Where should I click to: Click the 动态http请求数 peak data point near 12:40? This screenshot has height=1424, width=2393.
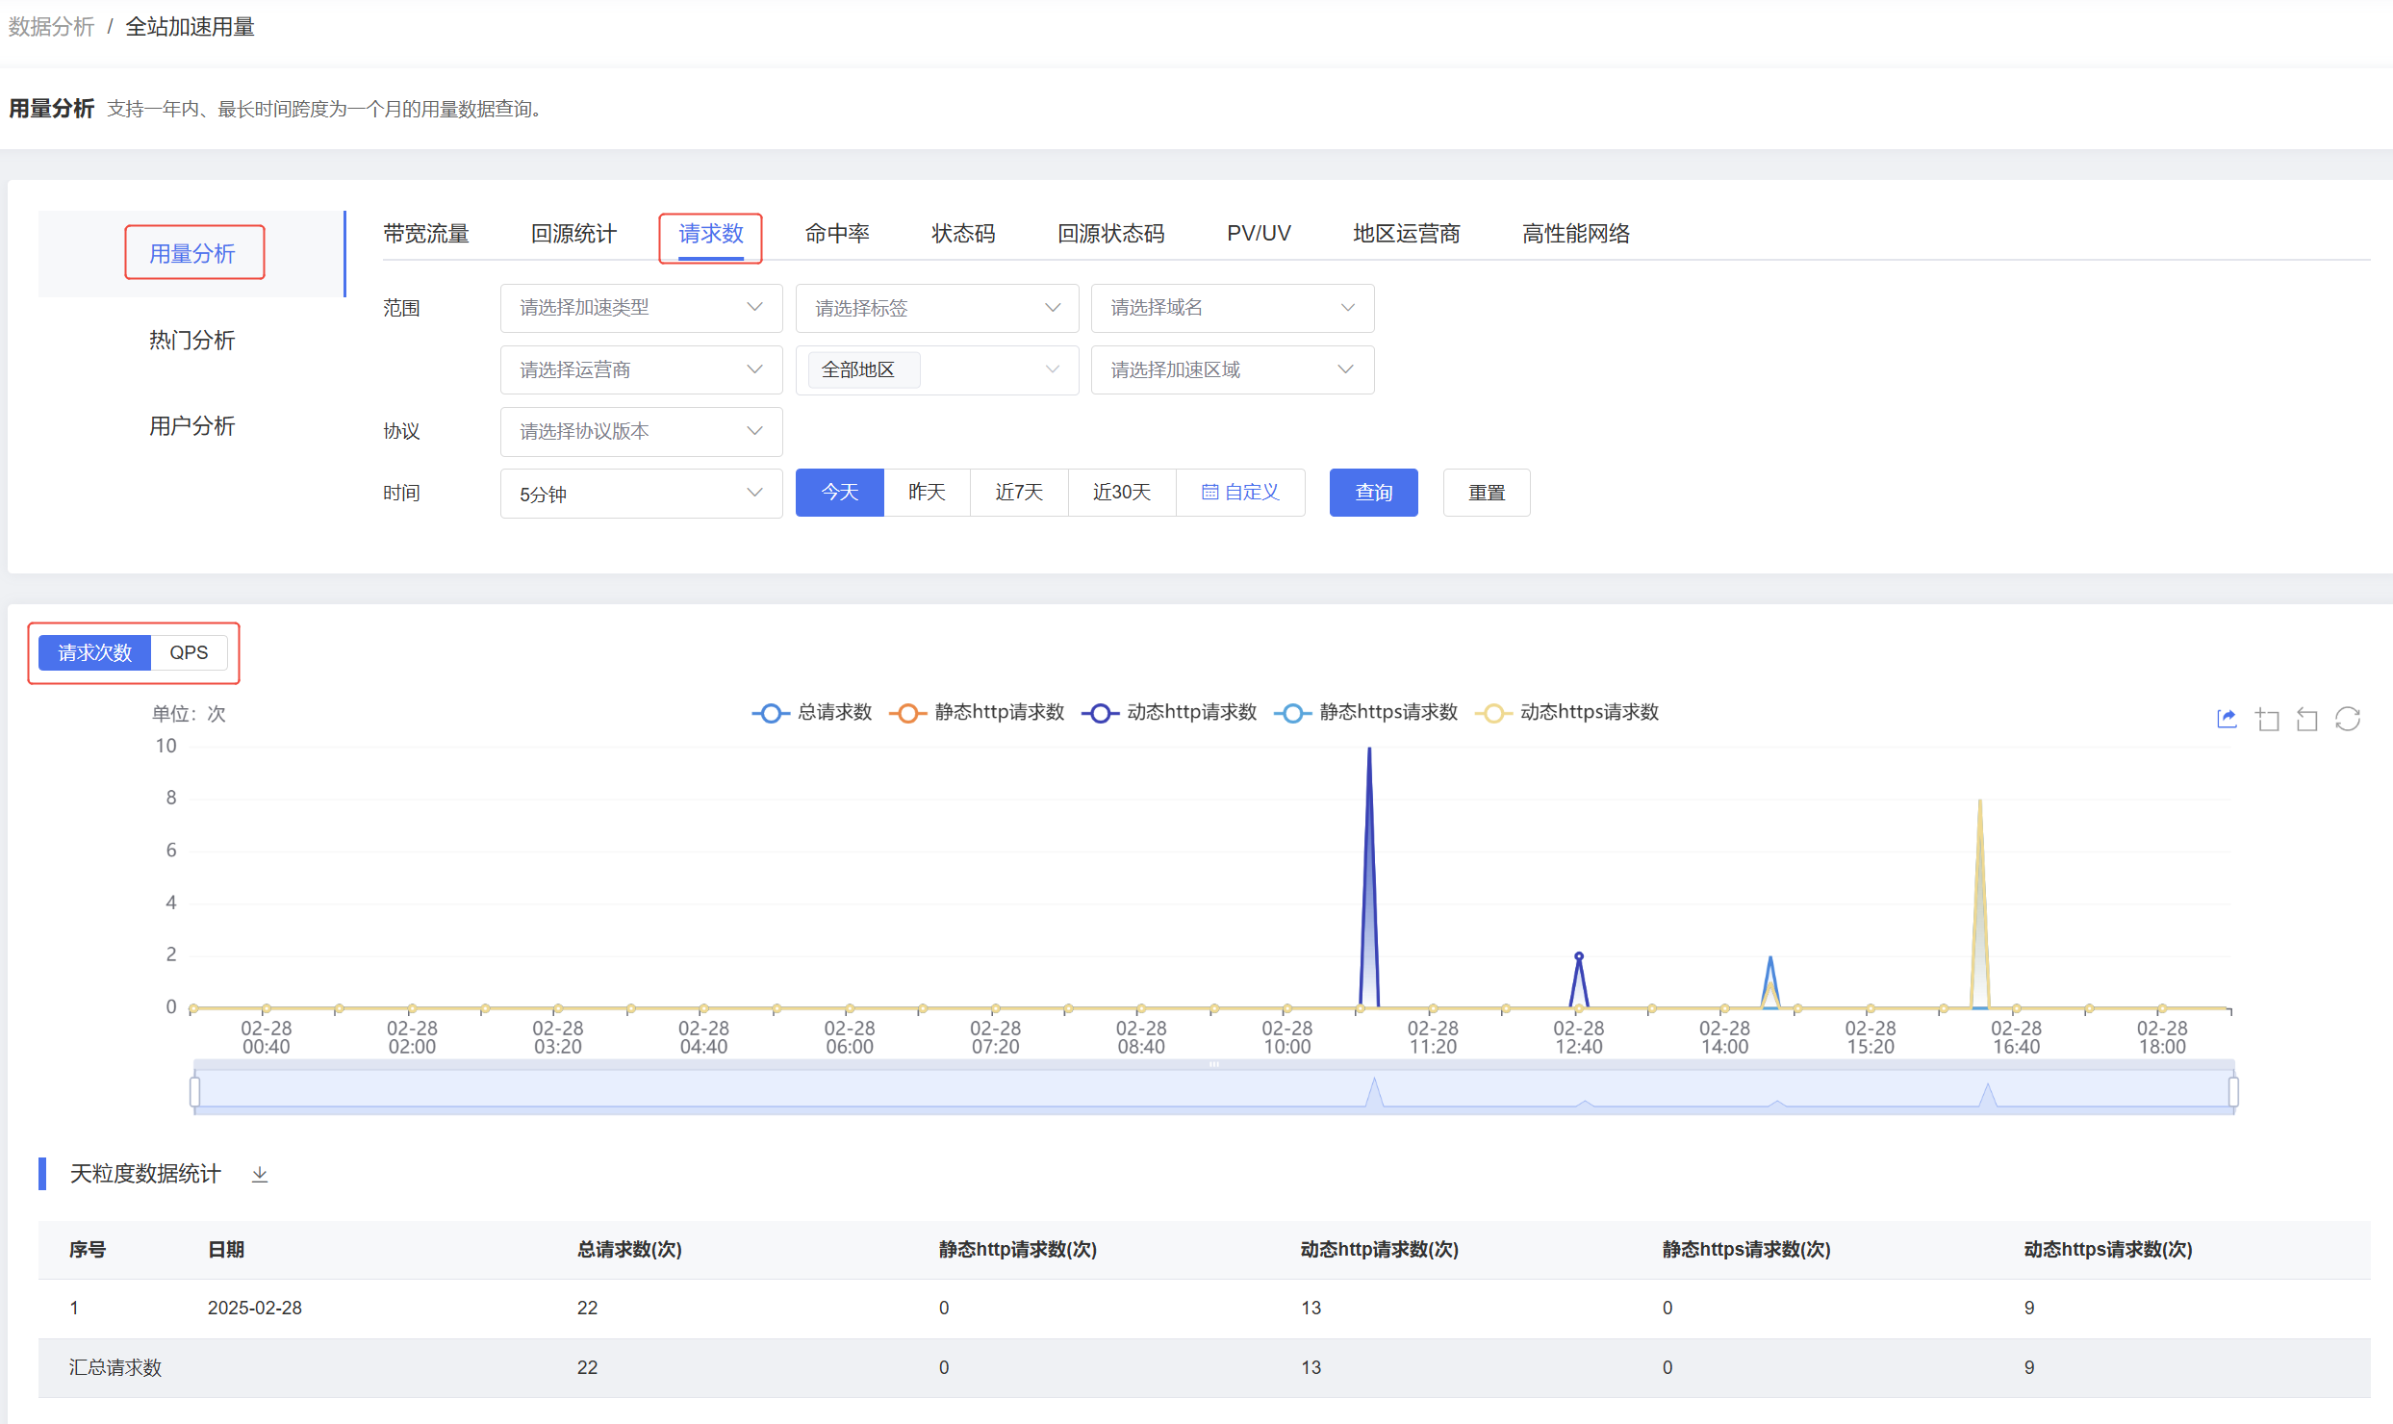[1578, 956]
